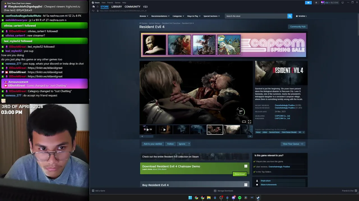
Task: Toggle theater mode on media viewer
Action: point(244,122)
